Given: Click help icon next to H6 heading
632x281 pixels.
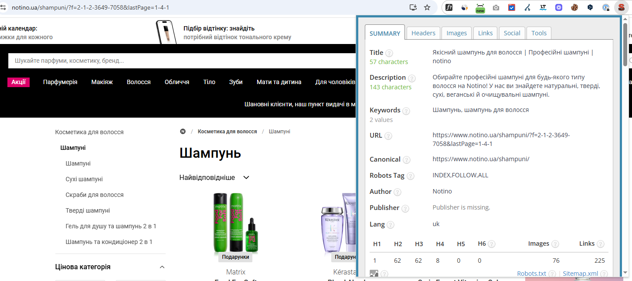Looking at the screenshot, I should (491, 244).
